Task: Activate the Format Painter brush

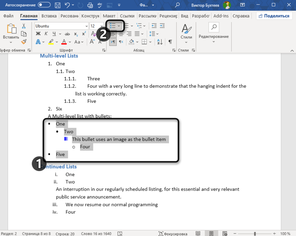Action: [x=24, y=42]
